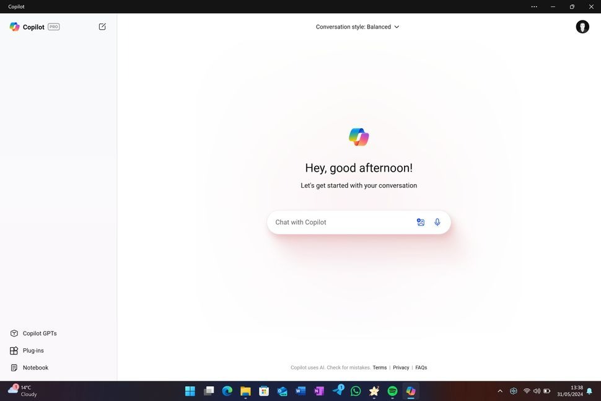Open Spotify from the taskbar
The image size is (601, 401).
(x=392, y=391)
